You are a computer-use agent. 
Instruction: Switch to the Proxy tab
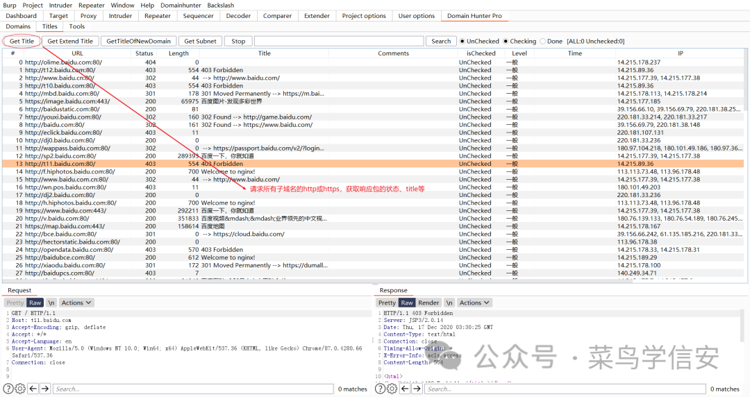[88, 16]
